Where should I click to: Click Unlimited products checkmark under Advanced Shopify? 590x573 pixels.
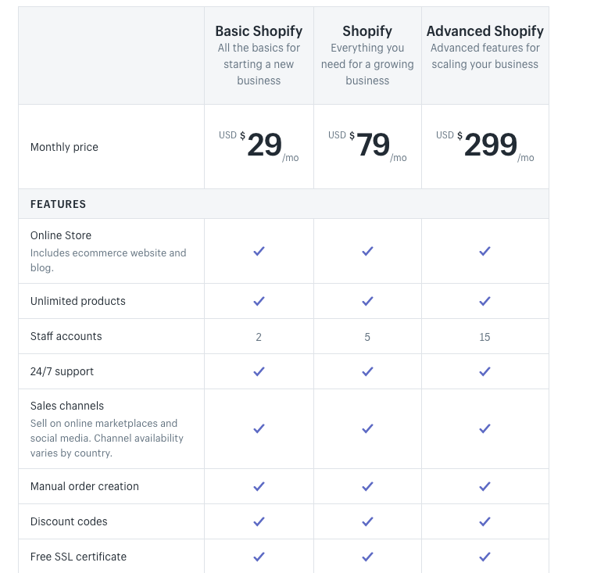coord(485,301)
